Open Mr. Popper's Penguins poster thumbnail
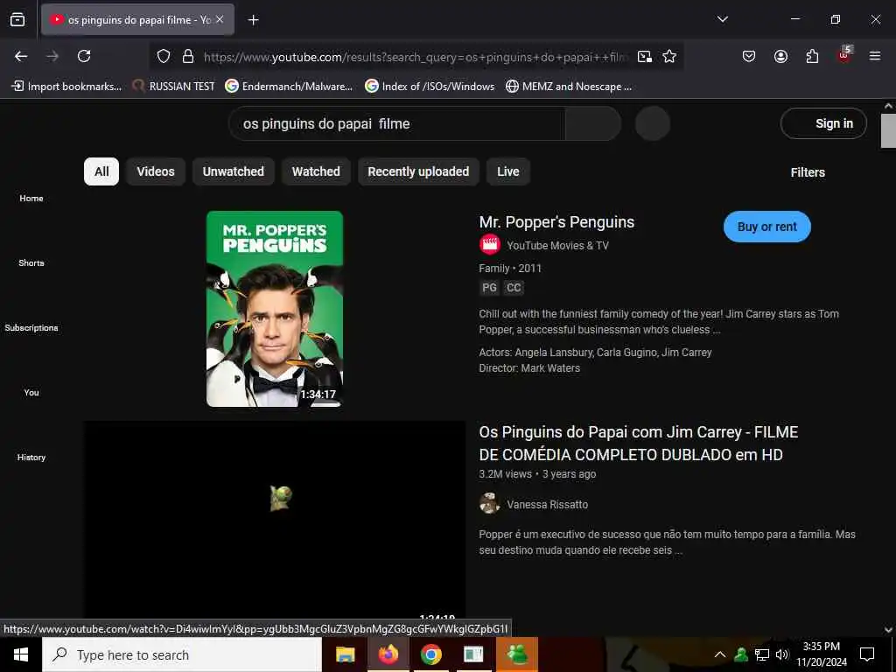 pyautogui.click(x=274, y=309)
